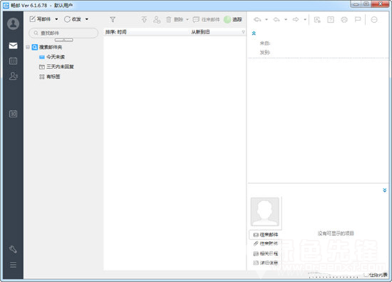The width and height of the screenshot is (392, 282).
Task: Open dropdown arrow next to 删除
Action: click(x=188, y=20)
